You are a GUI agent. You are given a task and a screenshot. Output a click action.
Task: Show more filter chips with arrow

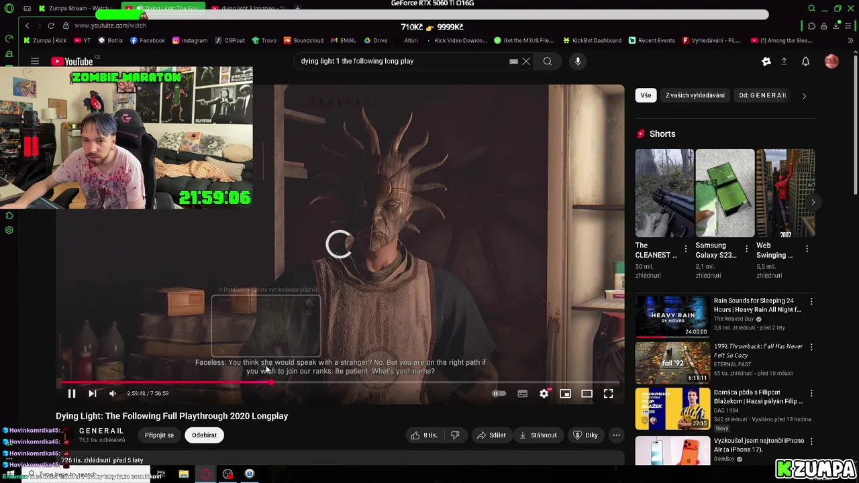click(804, 95)
